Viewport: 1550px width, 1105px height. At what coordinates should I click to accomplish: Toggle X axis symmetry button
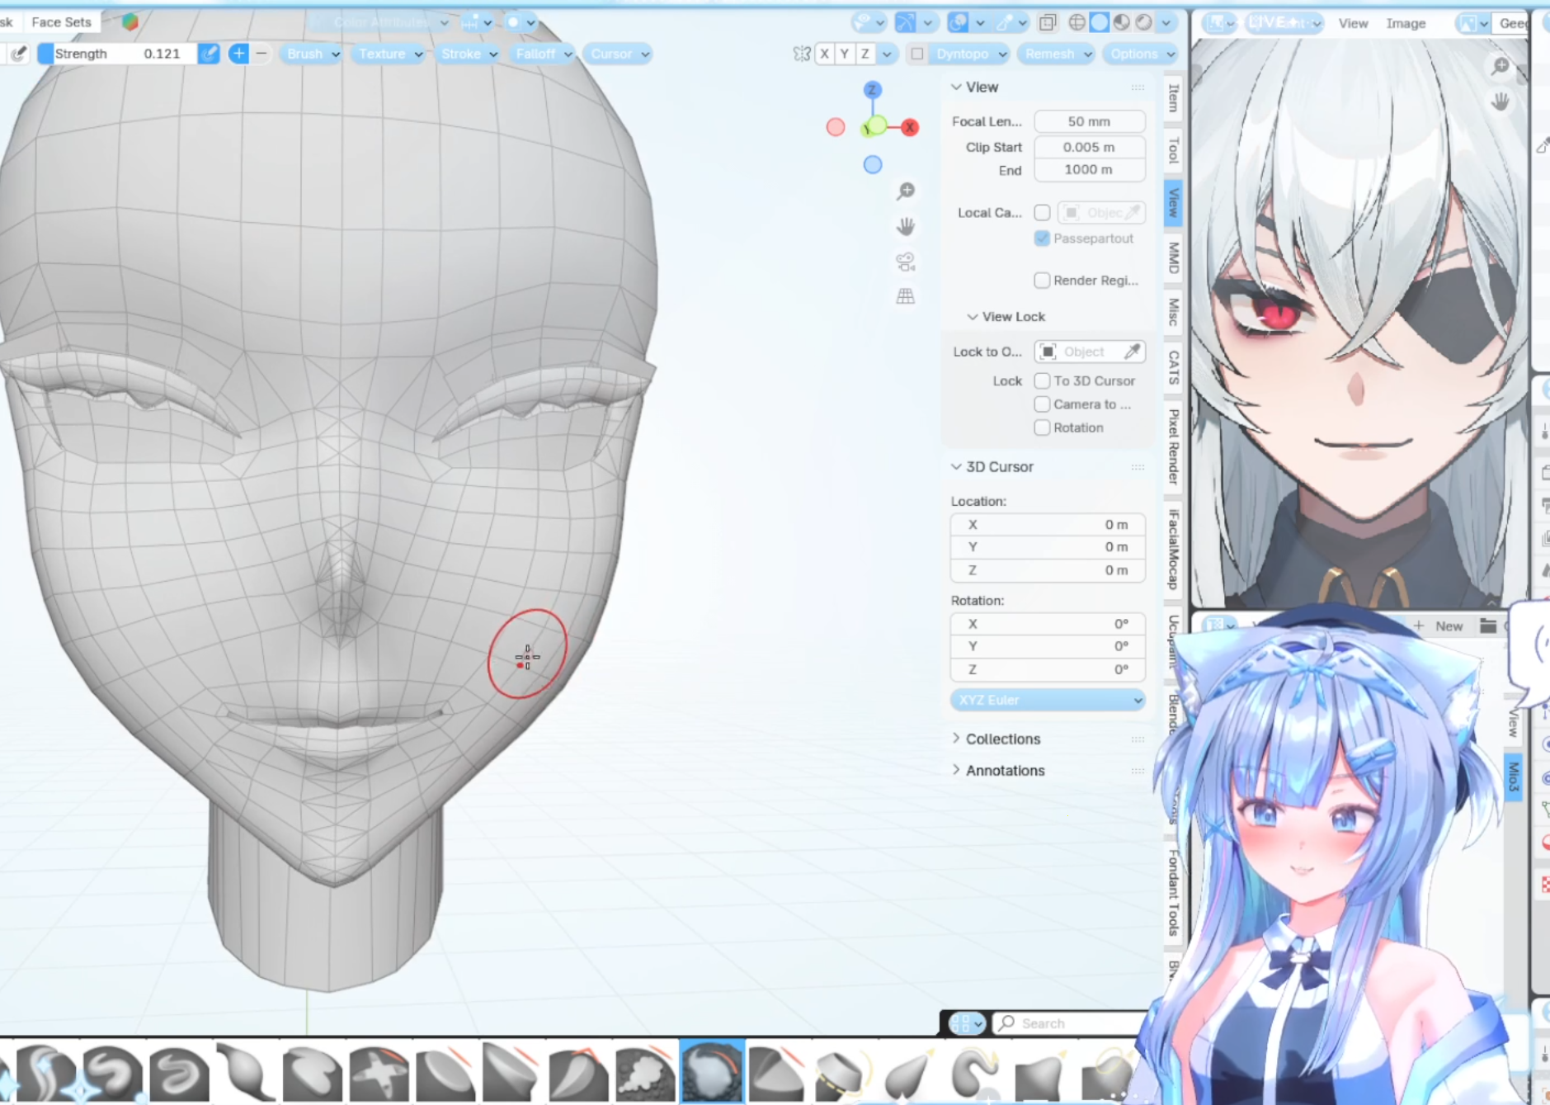point(824,54)
